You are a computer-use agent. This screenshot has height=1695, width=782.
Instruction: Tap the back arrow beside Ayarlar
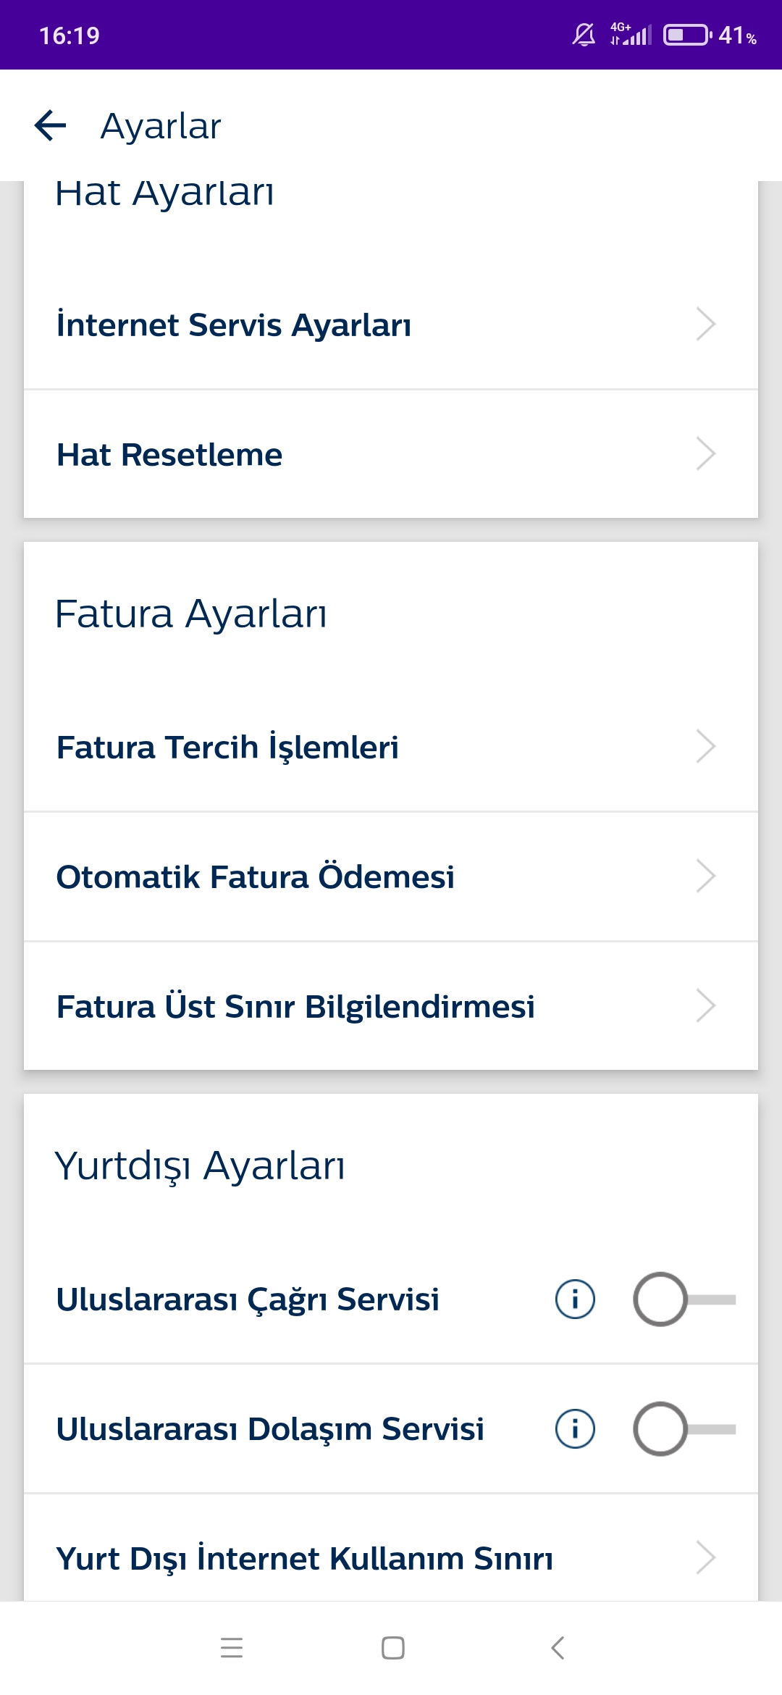(51, 125)
